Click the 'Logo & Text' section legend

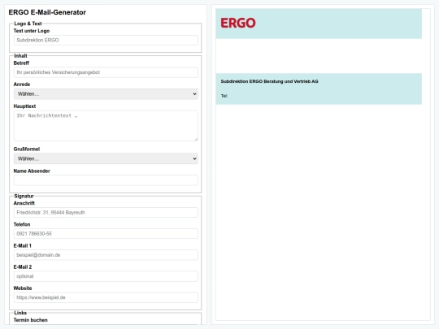tap(28, 24)
